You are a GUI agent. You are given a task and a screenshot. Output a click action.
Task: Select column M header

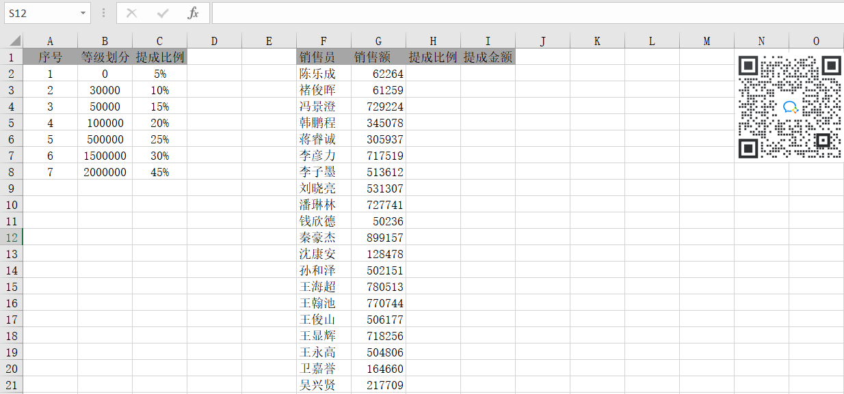point(707,41)
